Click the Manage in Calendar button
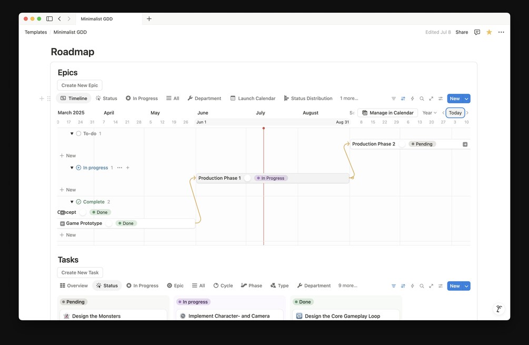Image resolution: width=529 pixels, height=345 pixels. [x=387, y=113]
